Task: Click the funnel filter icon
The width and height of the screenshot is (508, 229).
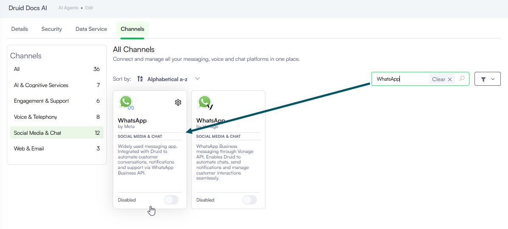Action: pyautogui.click(x=483, y=79)
